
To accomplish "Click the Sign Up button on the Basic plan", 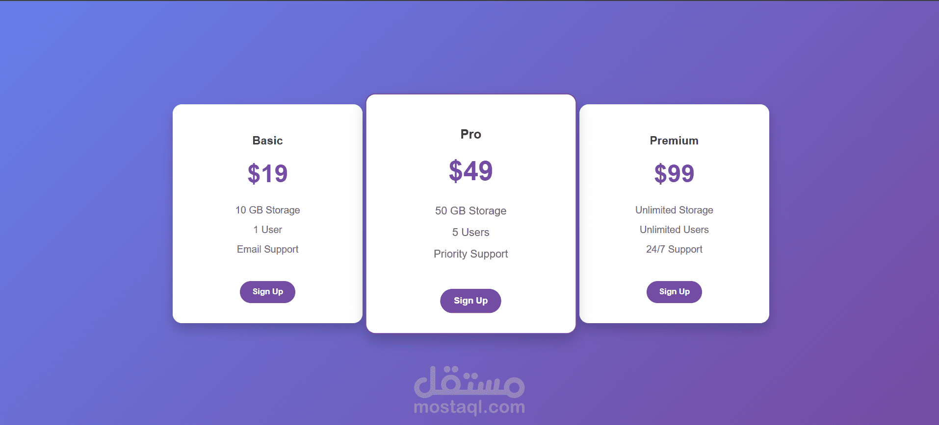I will (x=267, y=291).
